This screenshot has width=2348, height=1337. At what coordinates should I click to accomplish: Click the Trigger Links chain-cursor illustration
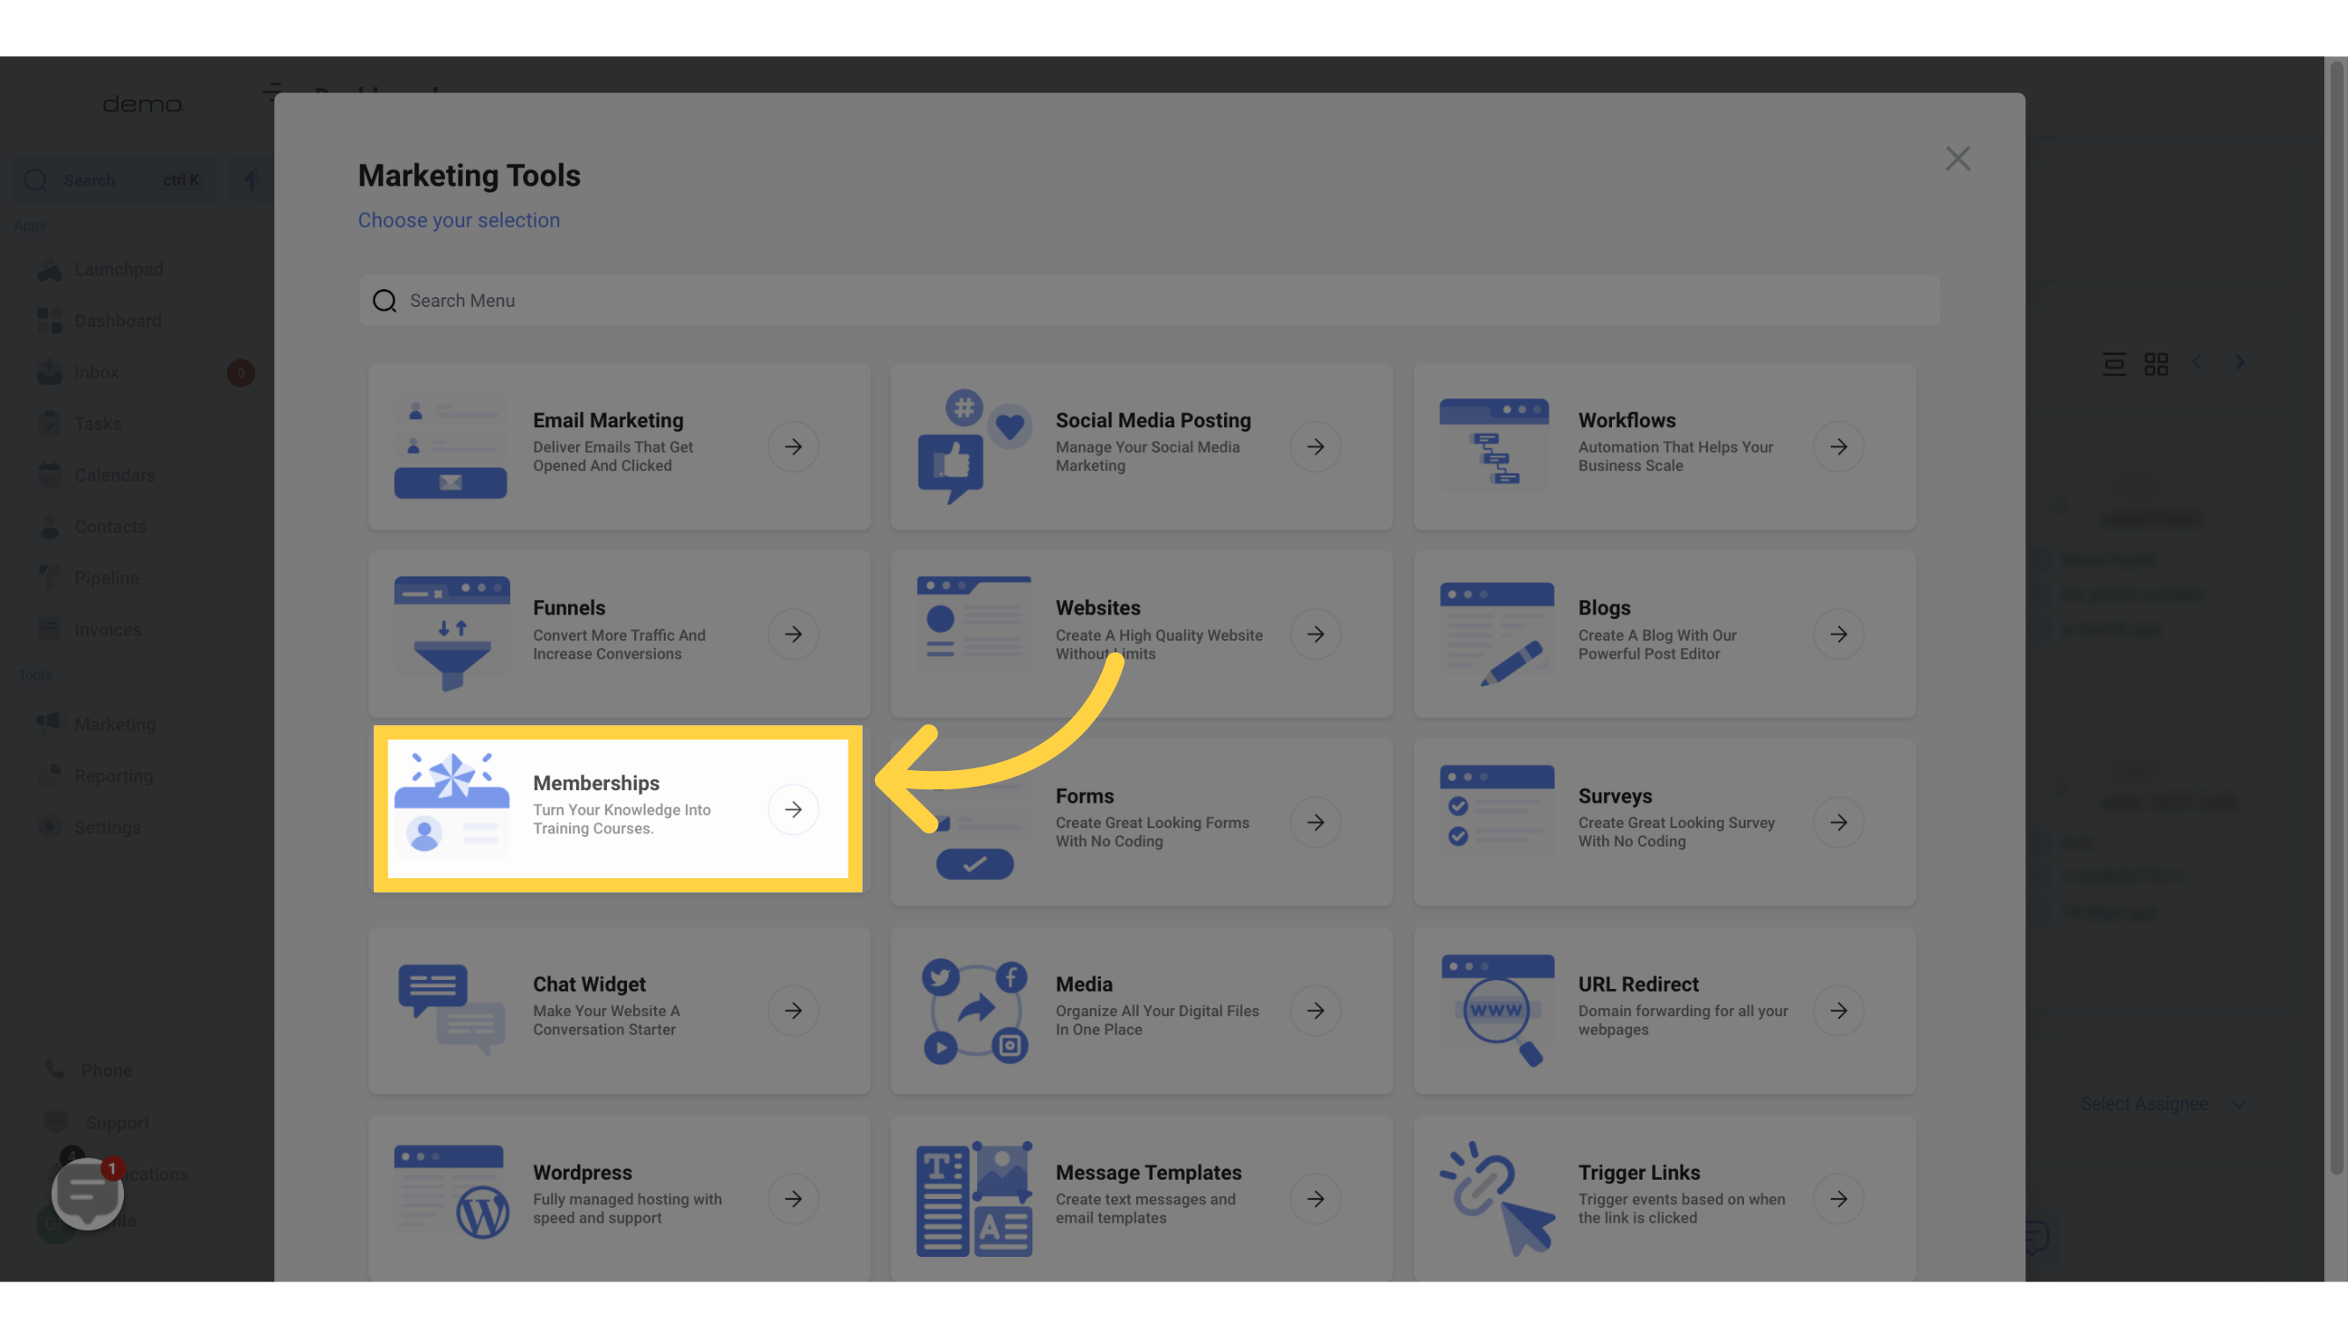tap(1498, 1198)
